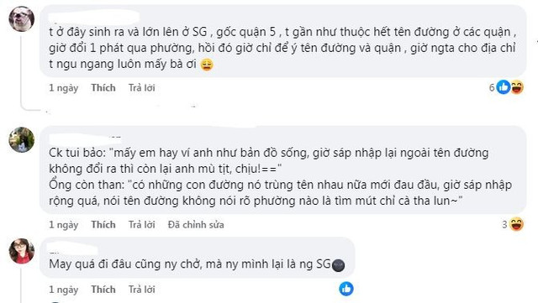Click the reaction count 6 on first comment
This screenshot has width=538, height=303.
492,88
